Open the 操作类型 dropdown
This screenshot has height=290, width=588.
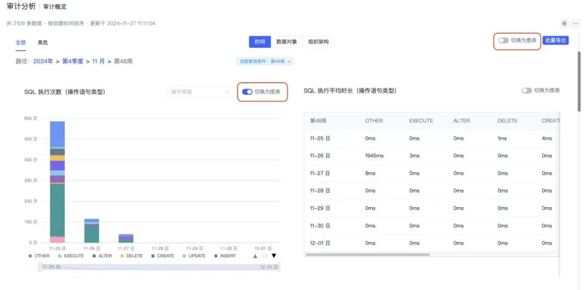tap(200, 92)
